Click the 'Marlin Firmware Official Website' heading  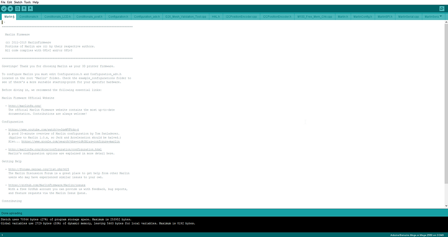pyautogui.click(x=28, y=98)
